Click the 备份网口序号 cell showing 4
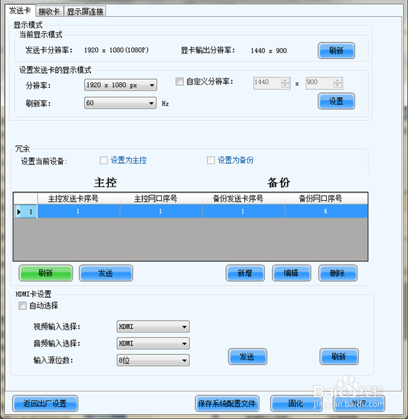 coord(326,211)
